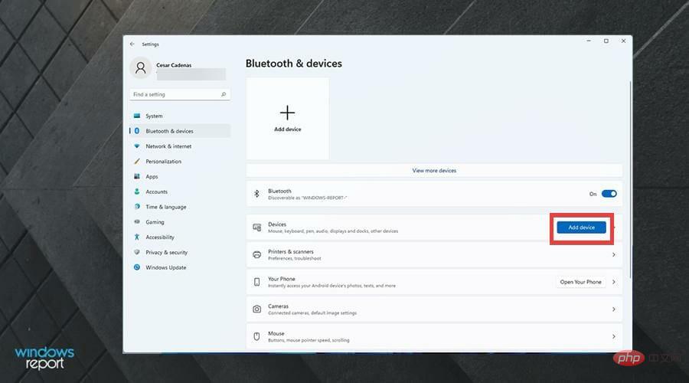Click the back arrow icon in Settings
The image size is (689, 383).
(132, 44)
